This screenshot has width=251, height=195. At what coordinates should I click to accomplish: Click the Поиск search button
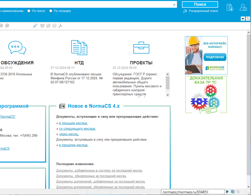pos(200,4)
